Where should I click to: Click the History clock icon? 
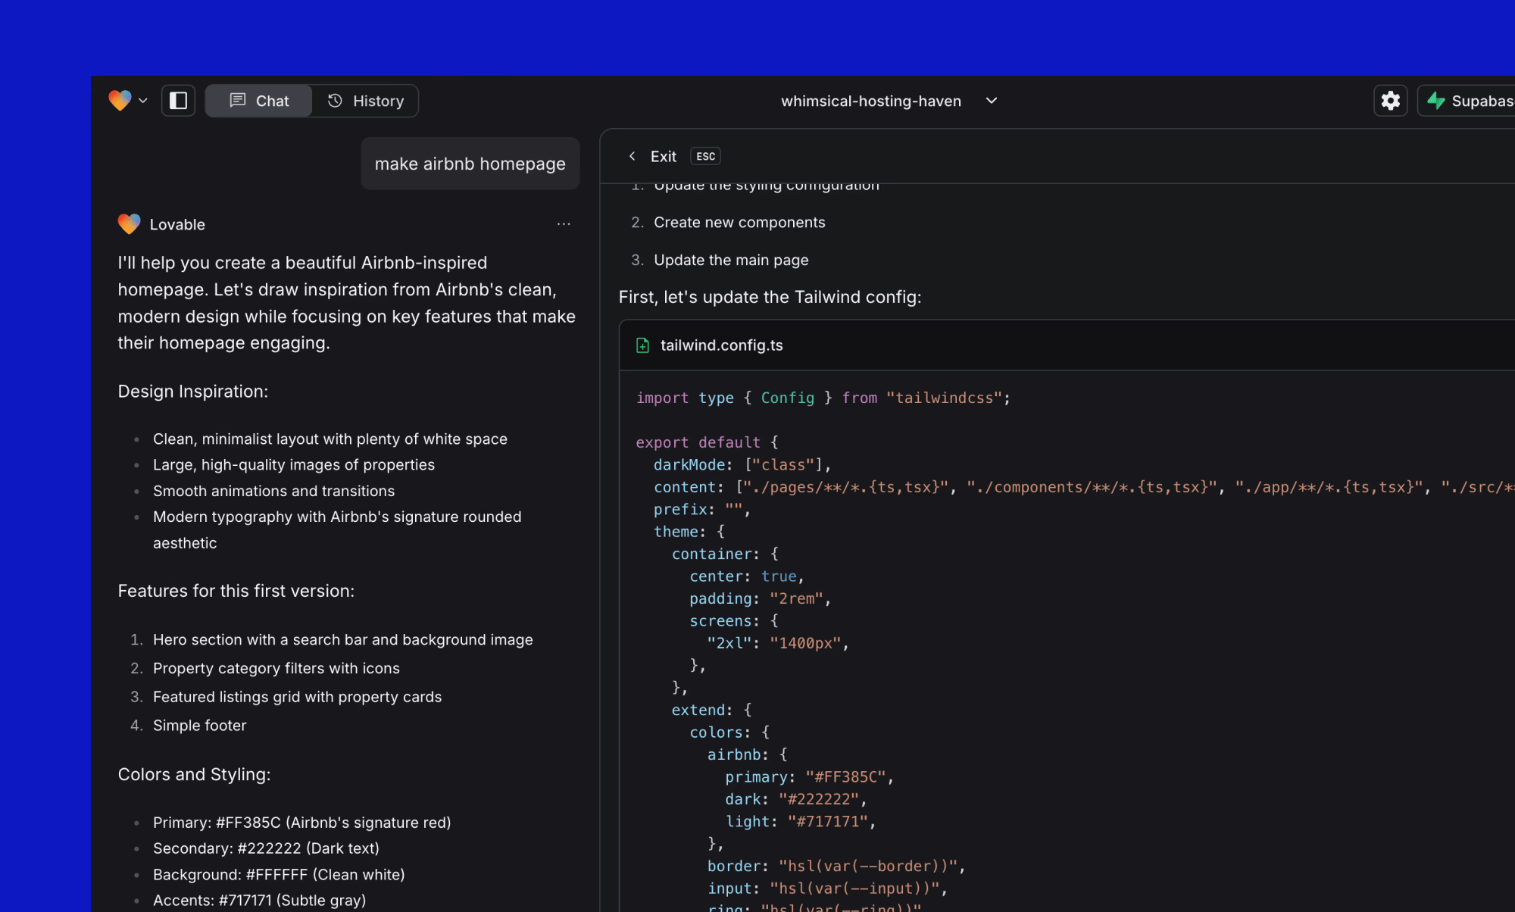[x=336, y=100]
